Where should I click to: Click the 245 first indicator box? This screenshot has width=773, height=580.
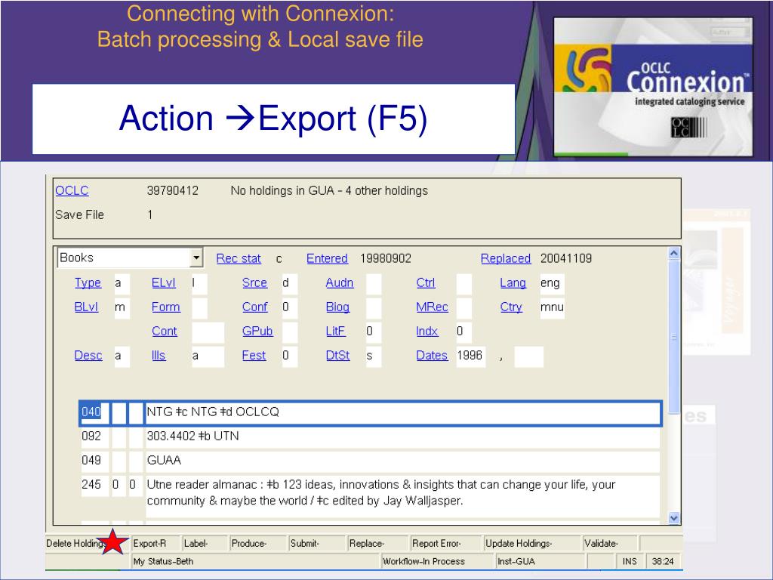[119, 486]
